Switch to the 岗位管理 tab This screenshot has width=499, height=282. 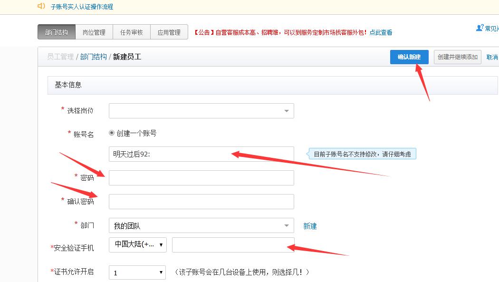coord(94,32)
